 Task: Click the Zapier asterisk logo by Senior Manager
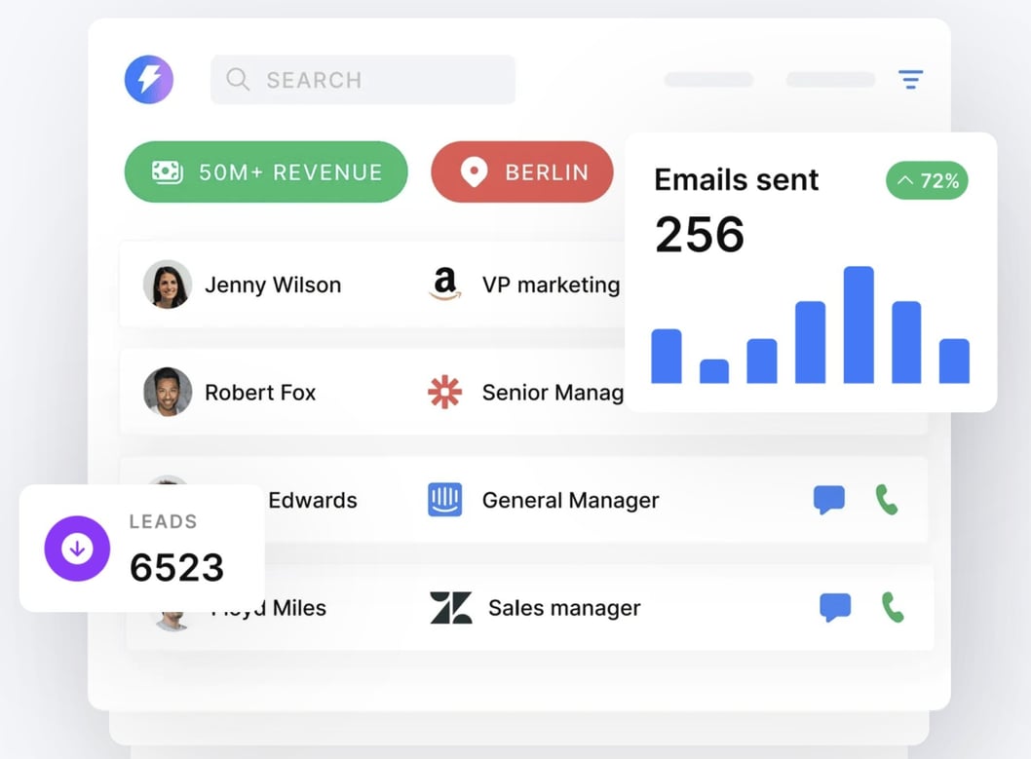click(445, 393)
